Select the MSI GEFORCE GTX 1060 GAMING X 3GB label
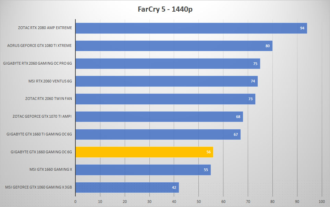The image size is (330, 207). (x=38, y=187)
